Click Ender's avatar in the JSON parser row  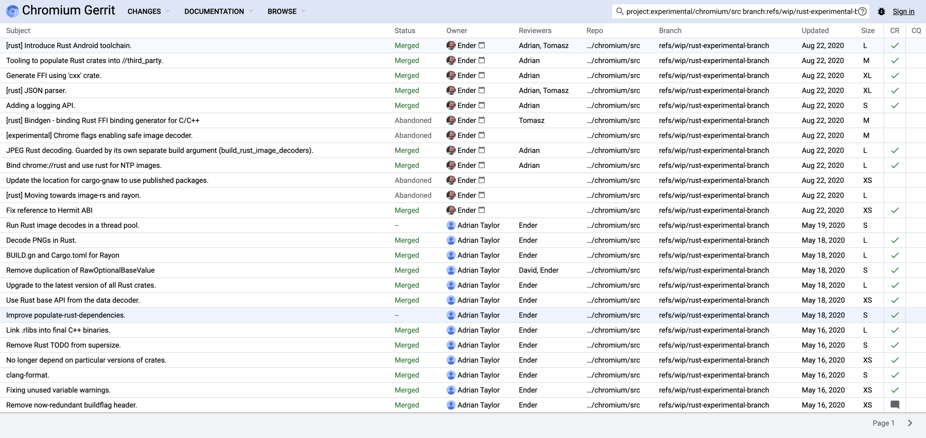click(x=450, y=90)
